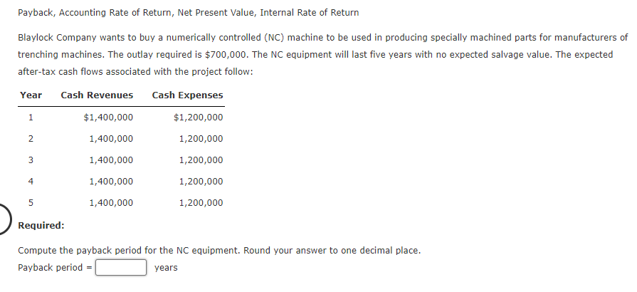Image resolution: width=637 pixels, height=292 pixels.
Task: Click the $700,000 outlay text
Action: point(227,55)
